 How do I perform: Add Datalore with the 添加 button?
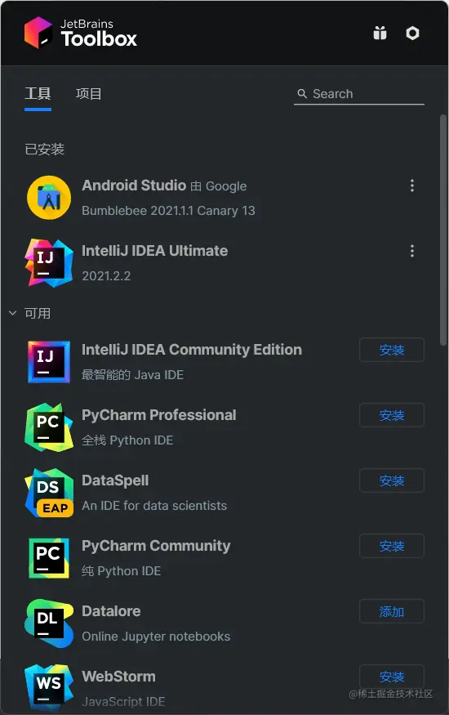tap(392, 611)
